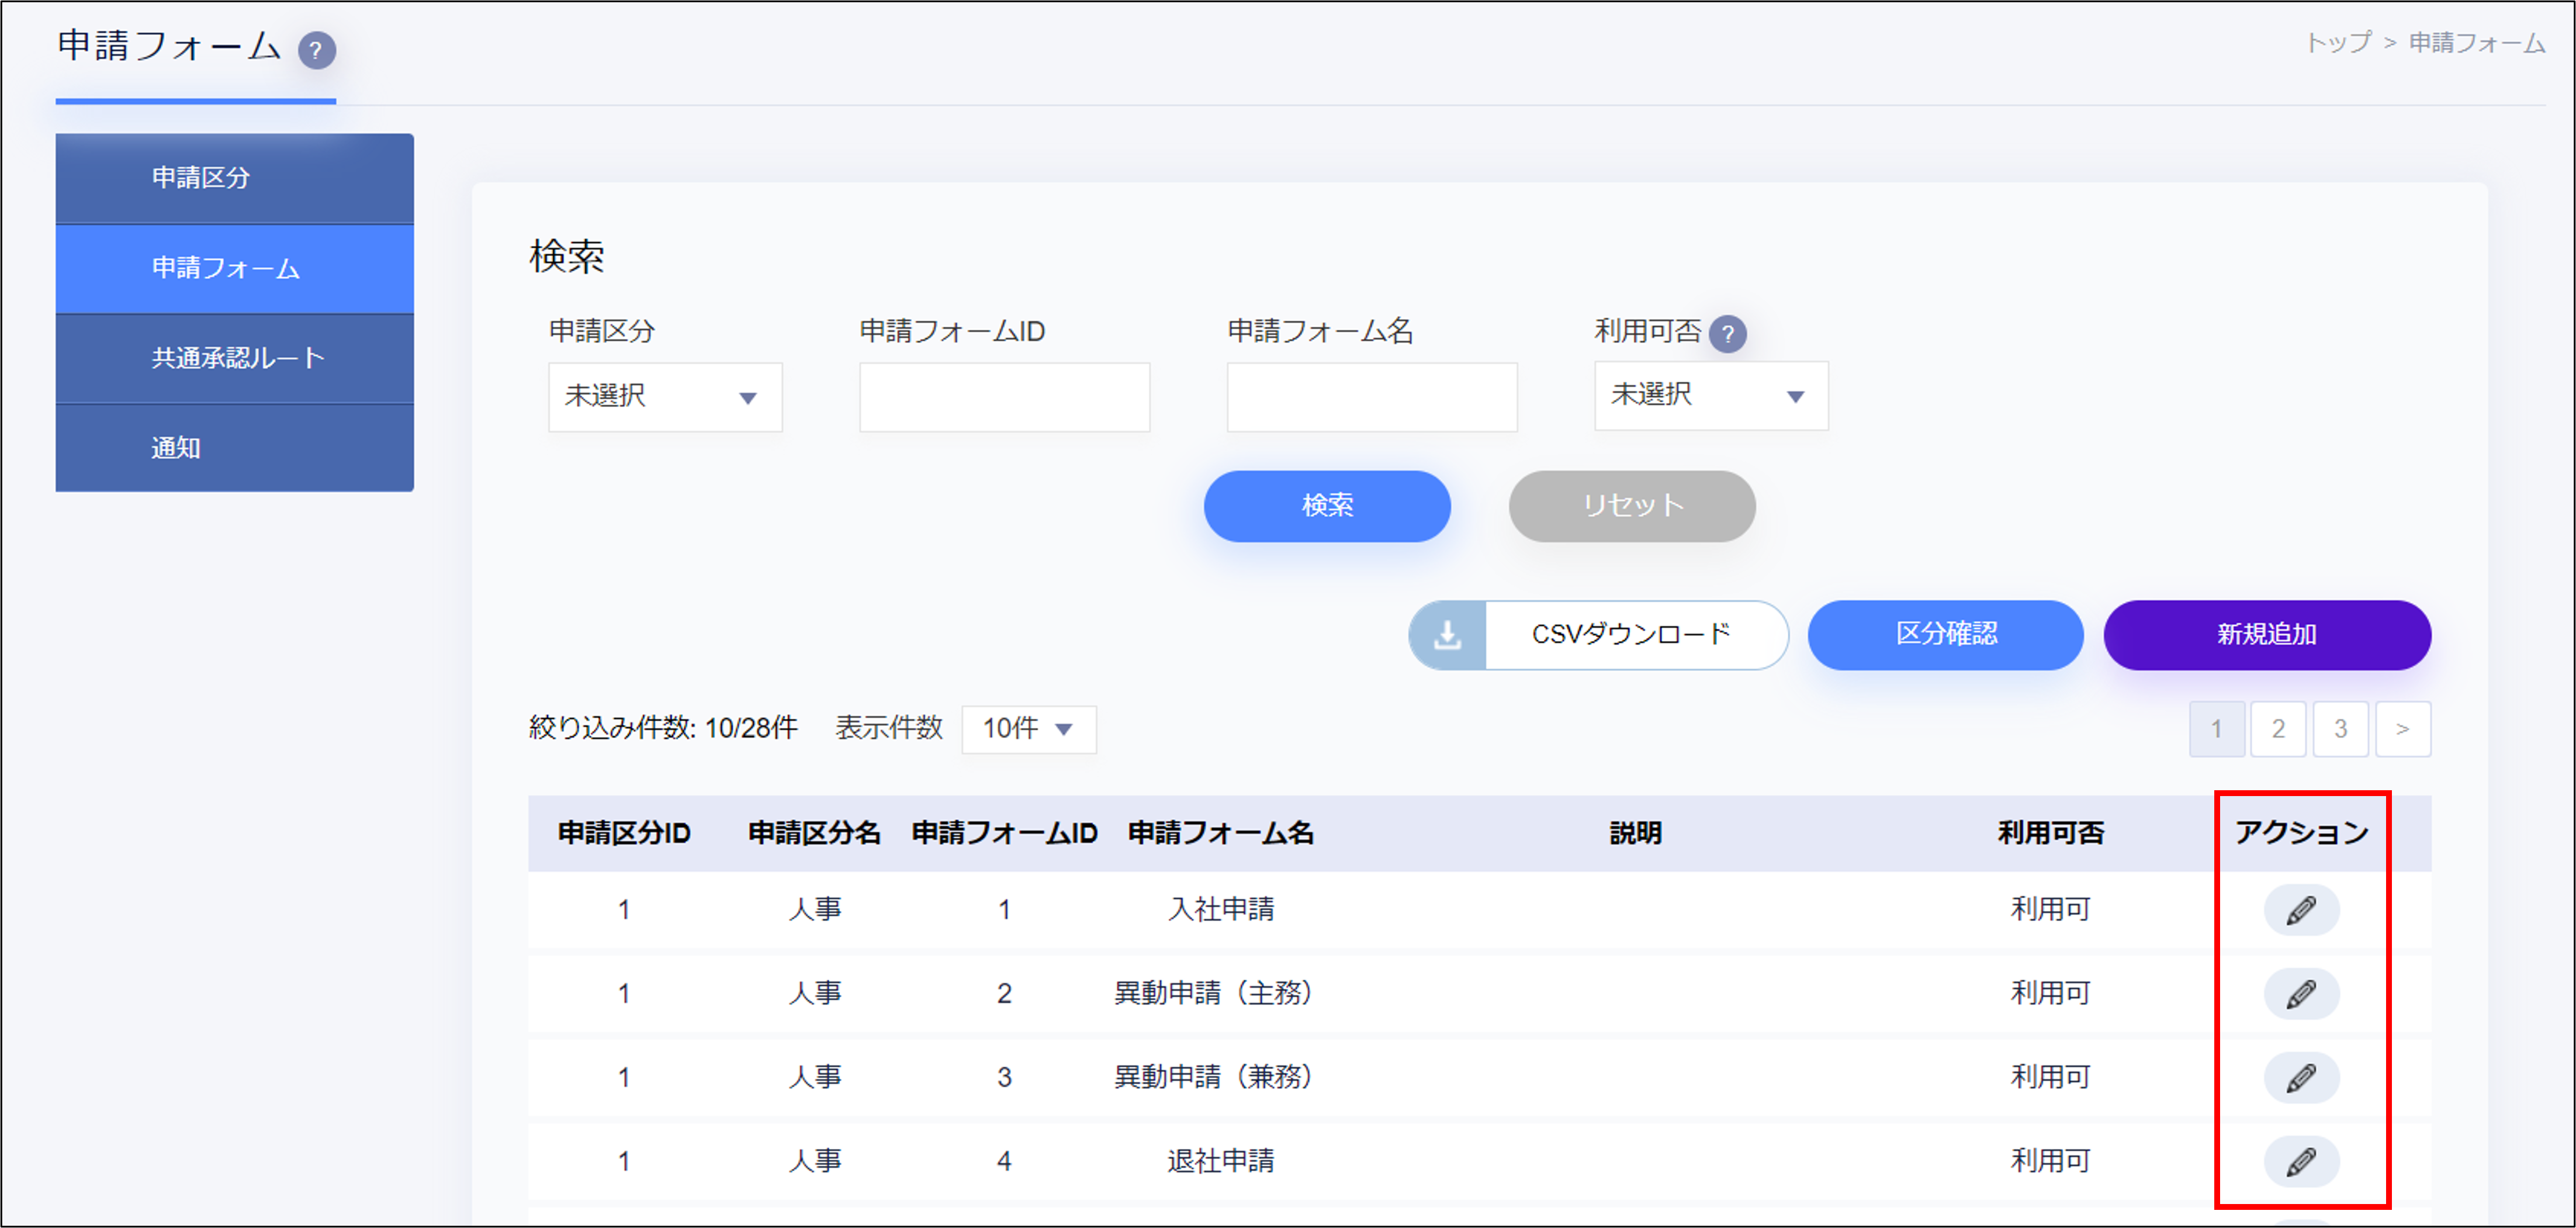
Task: Go to next page with the > arrow
Action: pyautogui.click(x=2403, y=729)
